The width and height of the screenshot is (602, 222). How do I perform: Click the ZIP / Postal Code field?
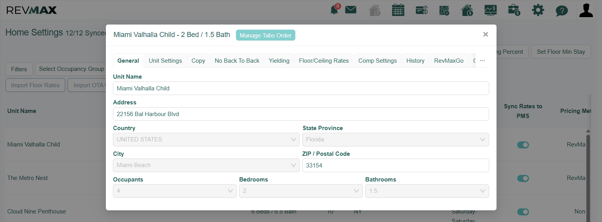(x=396, y=165)
